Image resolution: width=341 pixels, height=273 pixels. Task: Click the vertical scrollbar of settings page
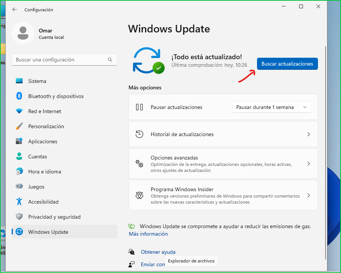pos(325,152)
